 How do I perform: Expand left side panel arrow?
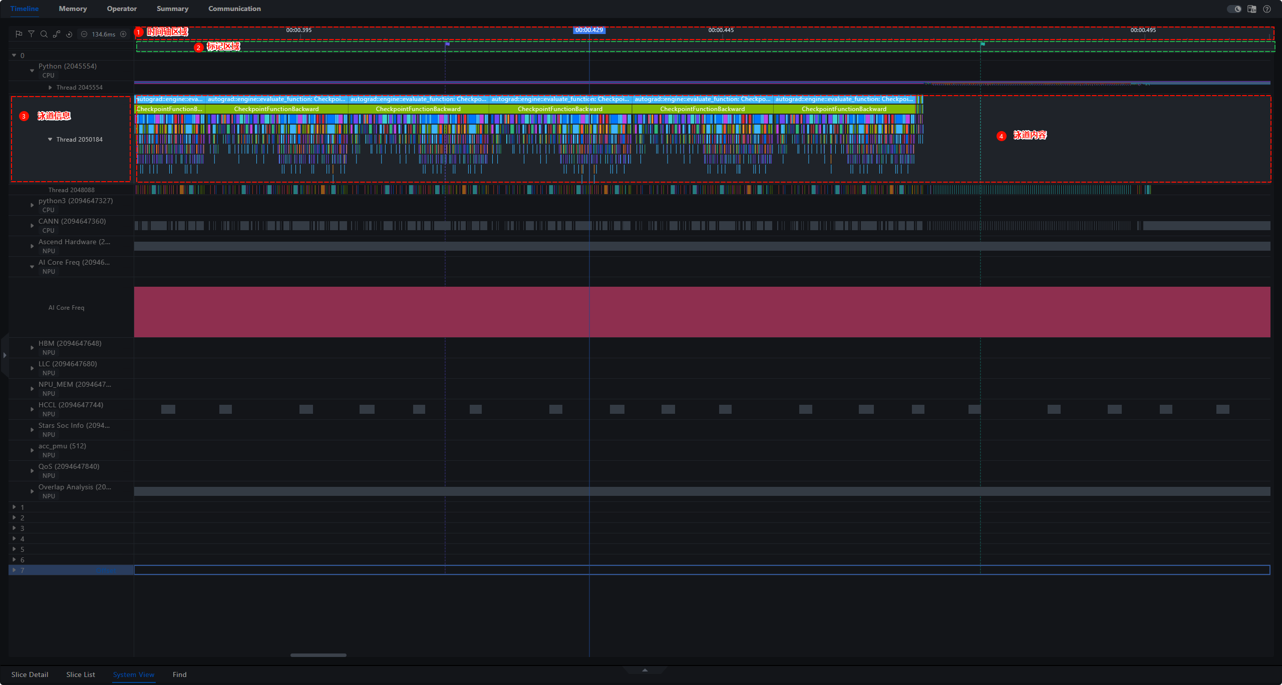[x=5, y=355]
